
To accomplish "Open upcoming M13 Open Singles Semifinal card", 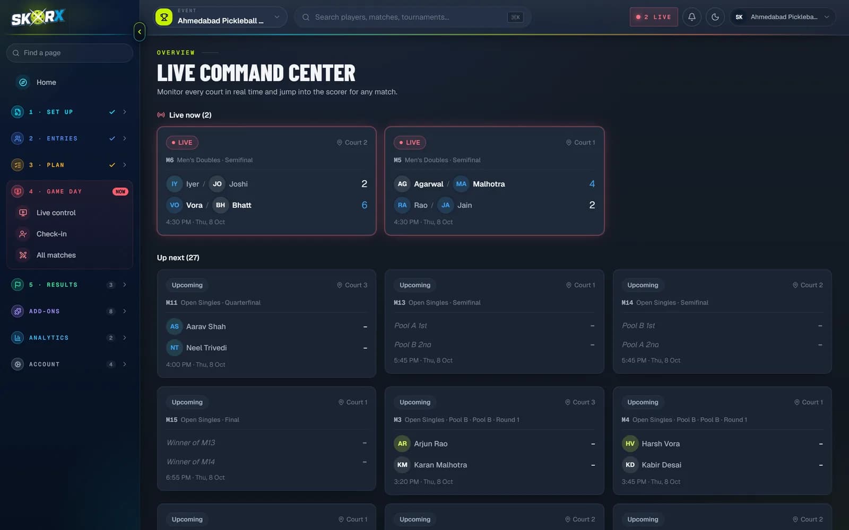I will tap(495, 321).
